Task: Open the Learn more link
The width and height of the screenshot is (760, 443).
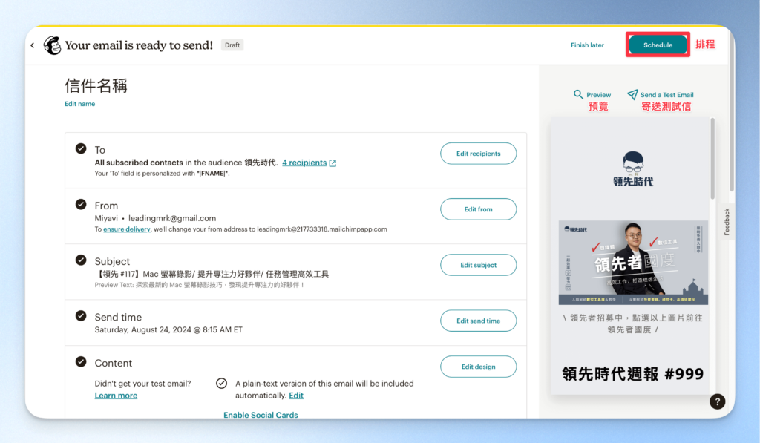Action: pyautogui.click(x=116, y=396)
